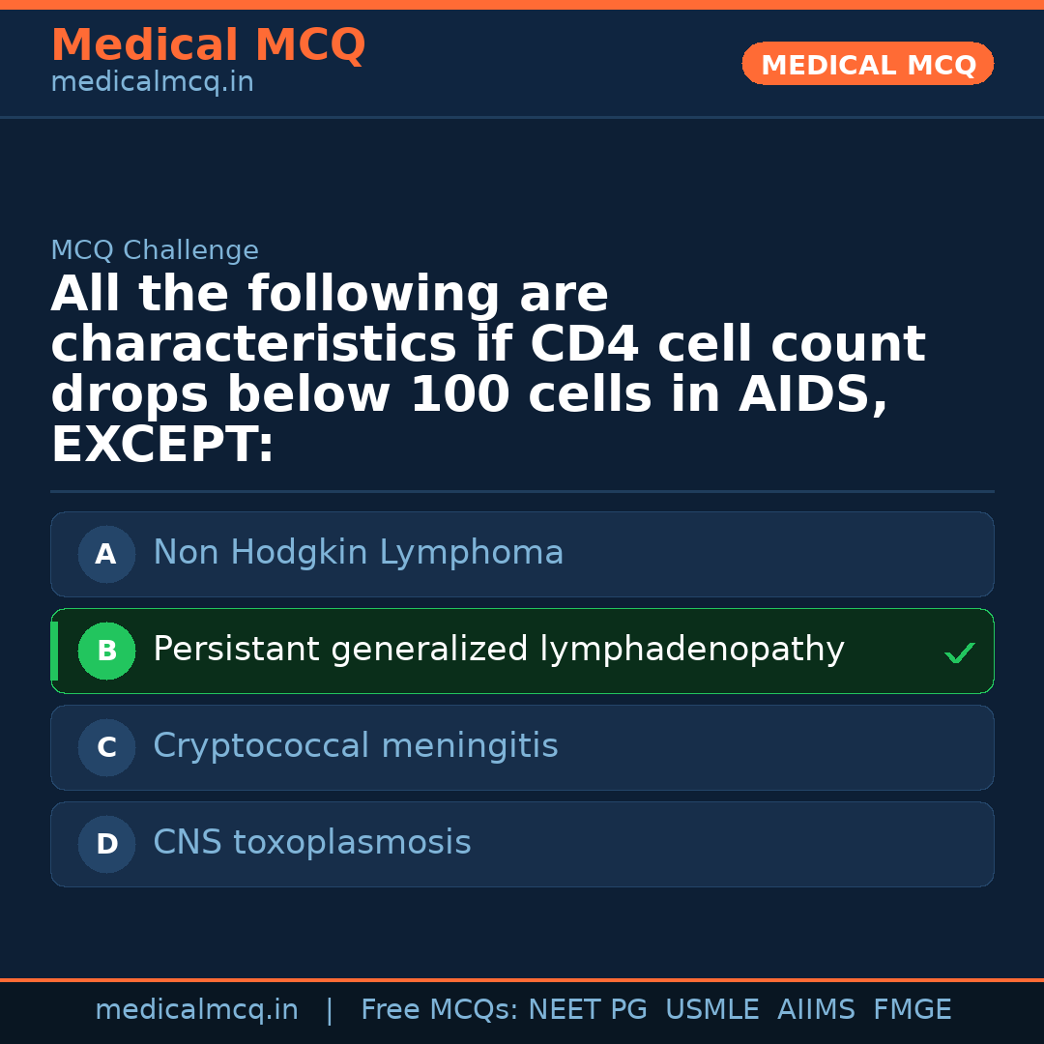Click the Medical MCQ header title
This screenshot has height=1044, width=1044.
(208, 45)
